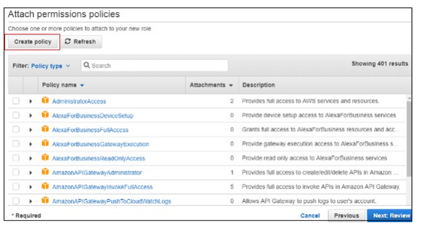Open the AmazonAPIGatewayInvokeFullAccess link
The width and height of the screenshot is (428, 227).
[102, 187]
